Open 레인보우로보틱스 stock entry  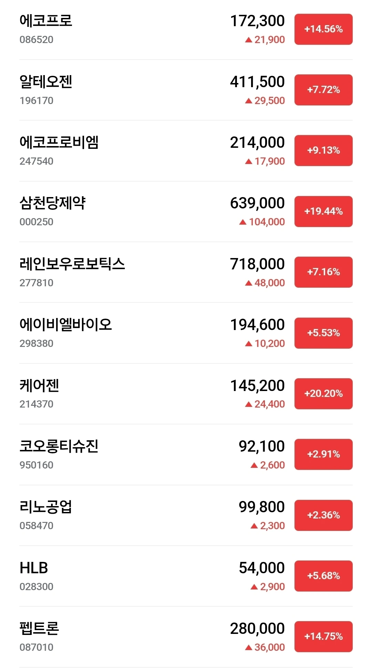(x=72, y=264)
